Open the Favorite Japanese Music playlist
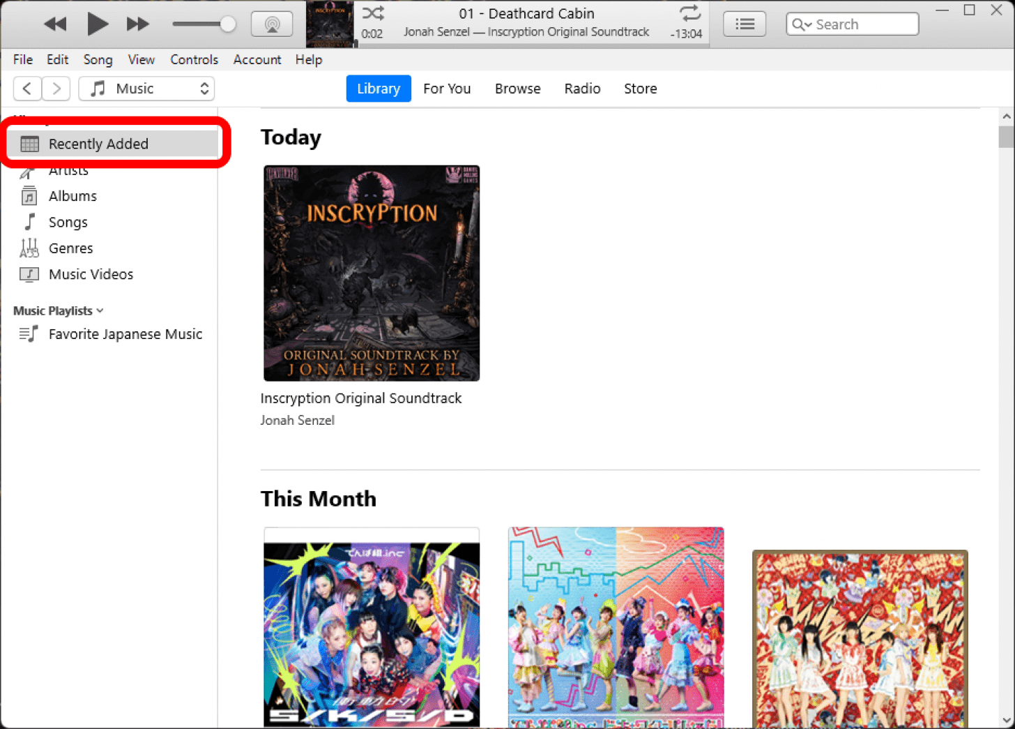 [125, 334]
